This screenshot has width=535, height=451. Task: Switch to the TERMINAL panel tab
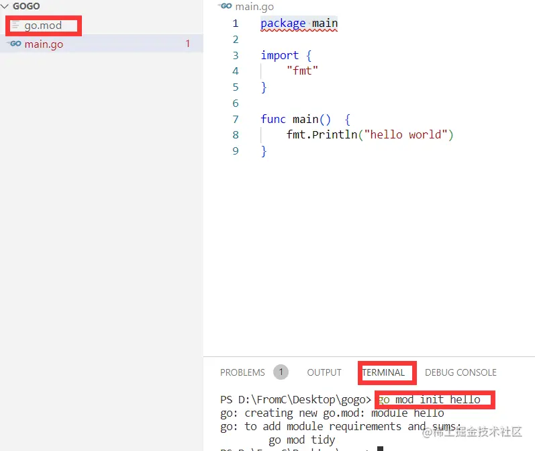coord(383,372)
